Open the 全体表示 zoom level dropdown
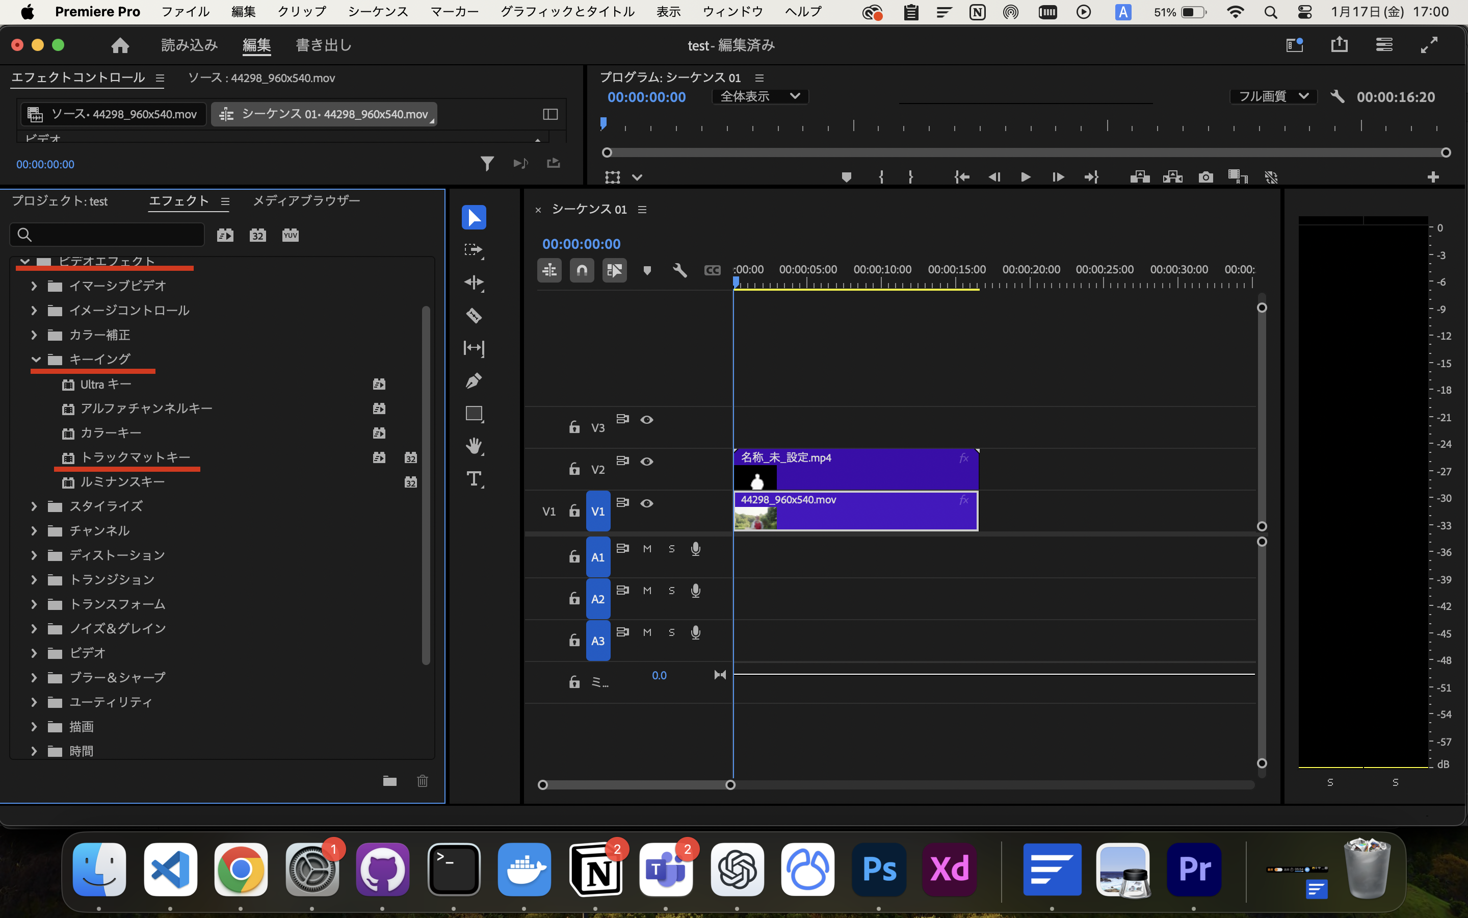The height and width of the screenshot is (918, 1468). (760, 96)
